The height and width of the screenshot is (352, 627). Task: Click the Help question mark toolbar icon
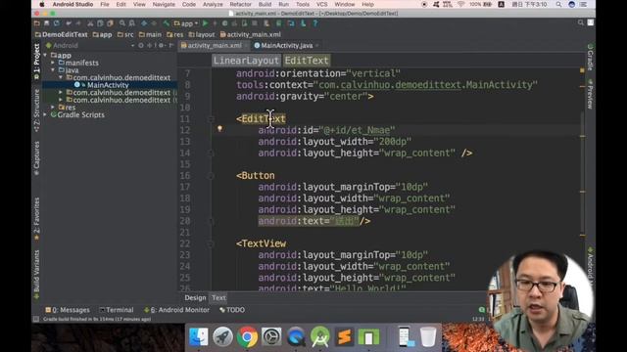(315, 23)
